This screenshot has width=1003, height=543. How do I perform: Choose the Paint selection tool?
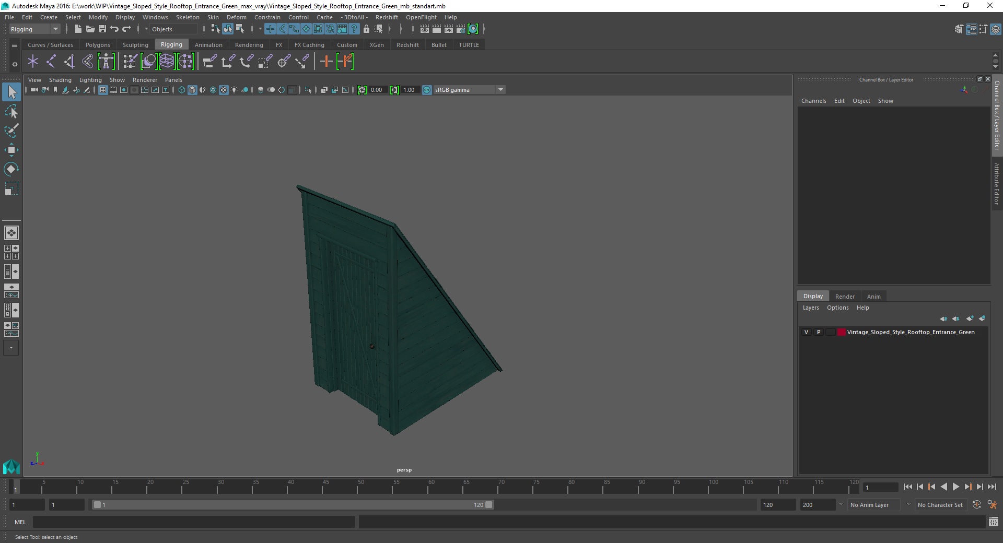(x=11, y=131)
